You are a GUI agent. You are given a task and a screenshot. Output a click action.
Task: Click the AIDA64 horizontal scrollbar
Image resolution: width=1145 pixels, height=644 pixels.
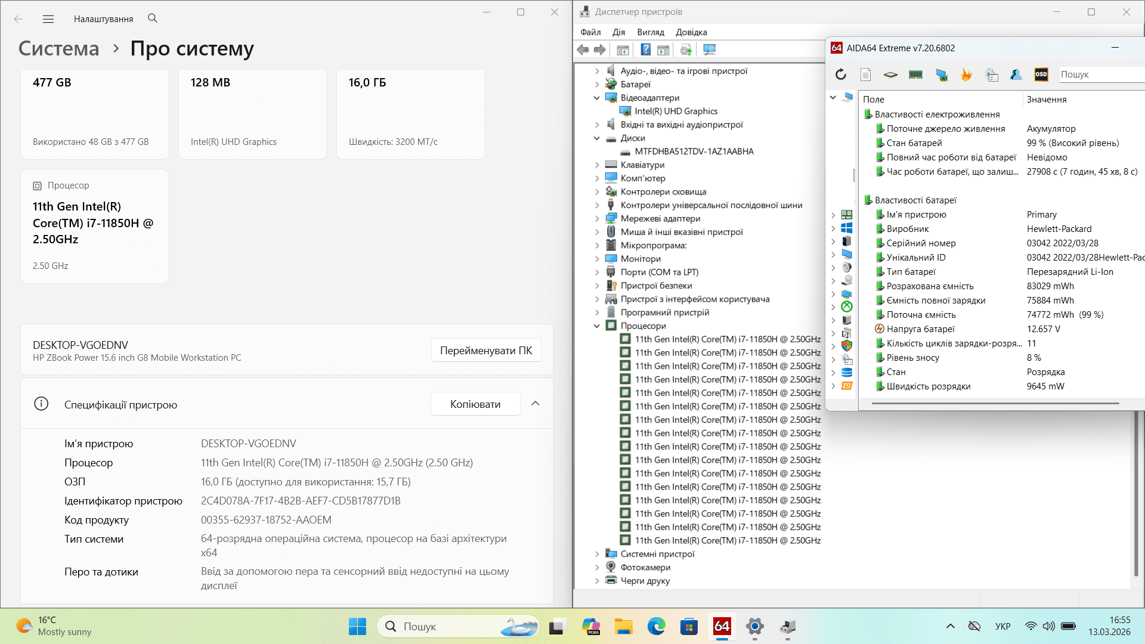click(x=995, y=404)
